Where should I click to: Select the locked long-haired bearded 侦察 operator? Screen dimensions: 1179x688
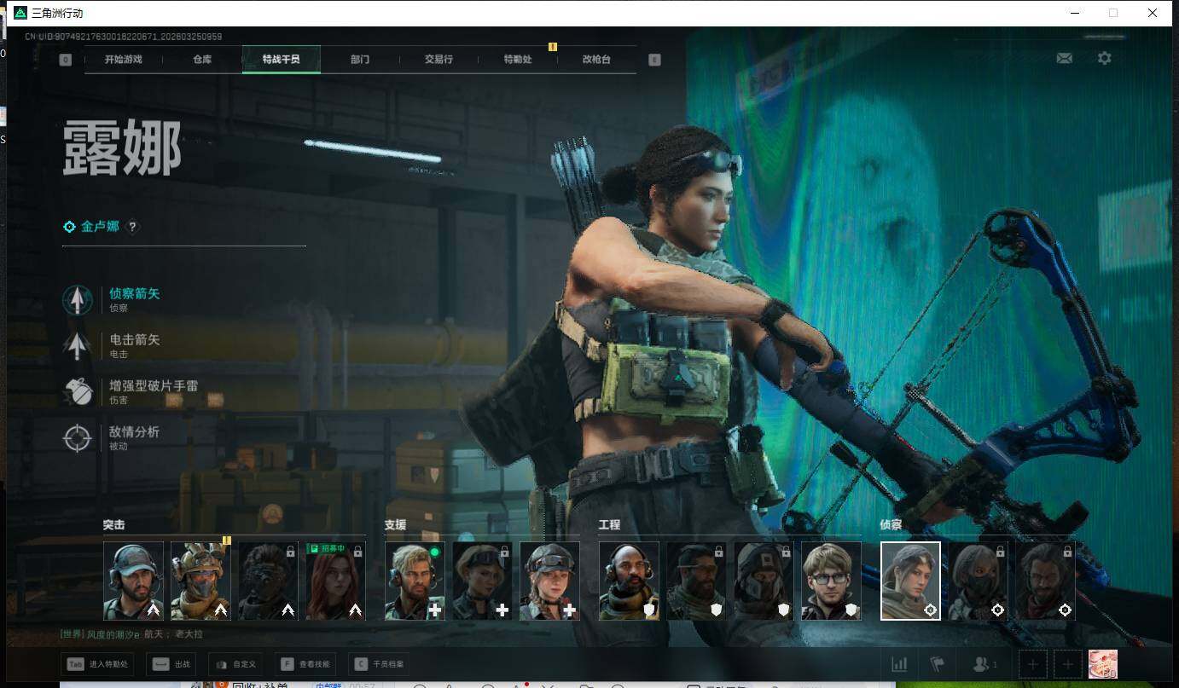click(1045, 581)
